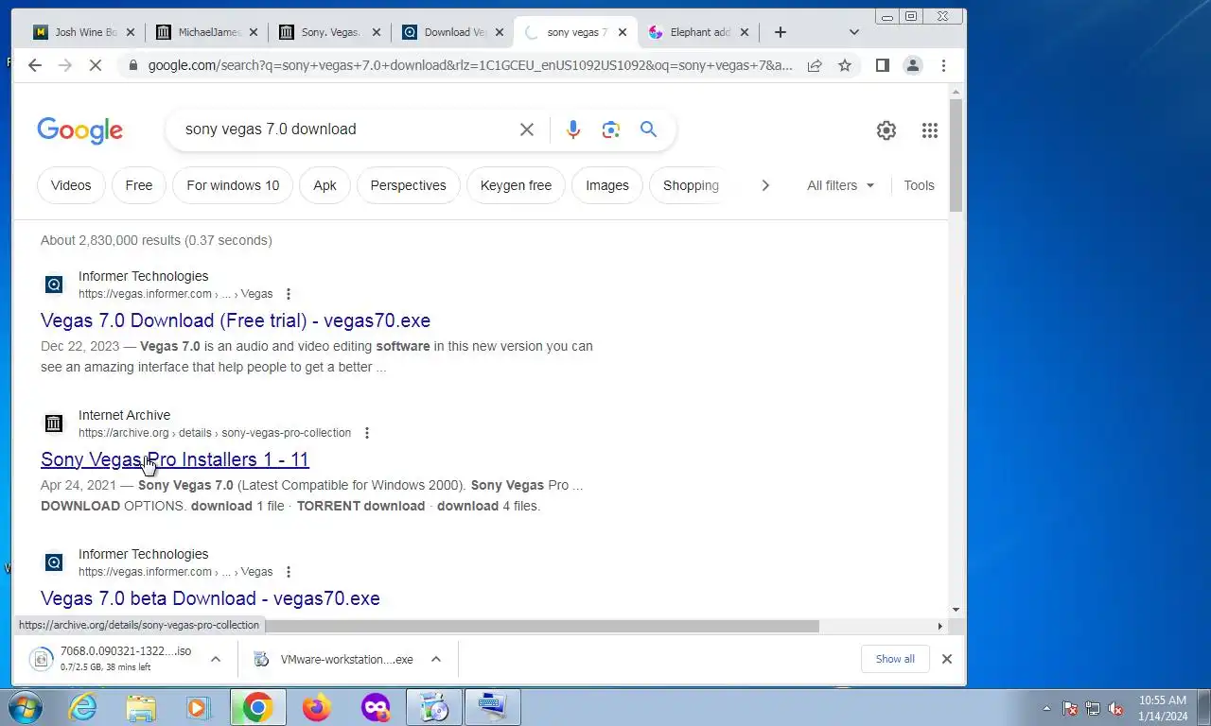Click the vertical scrollbar thumb
The image size is (1211, 726).
(x=956, y=154)
